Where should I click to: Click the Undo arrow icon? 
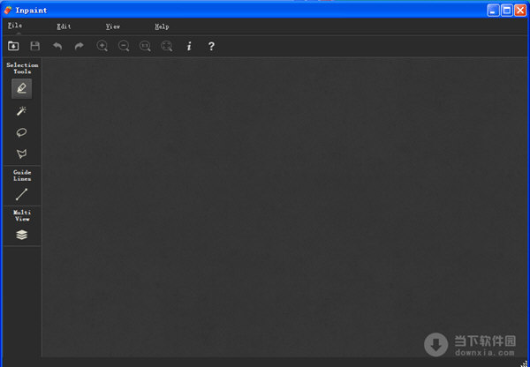pos(57,46)
